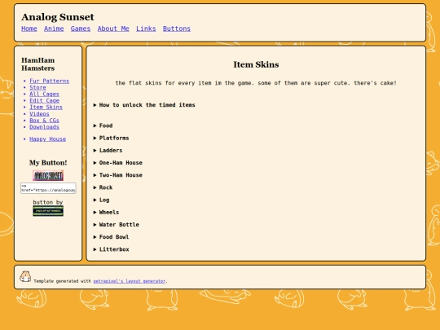Follow petrapixel's layout generator link
The image size is (440, 330).
click(x=130, y=281)
